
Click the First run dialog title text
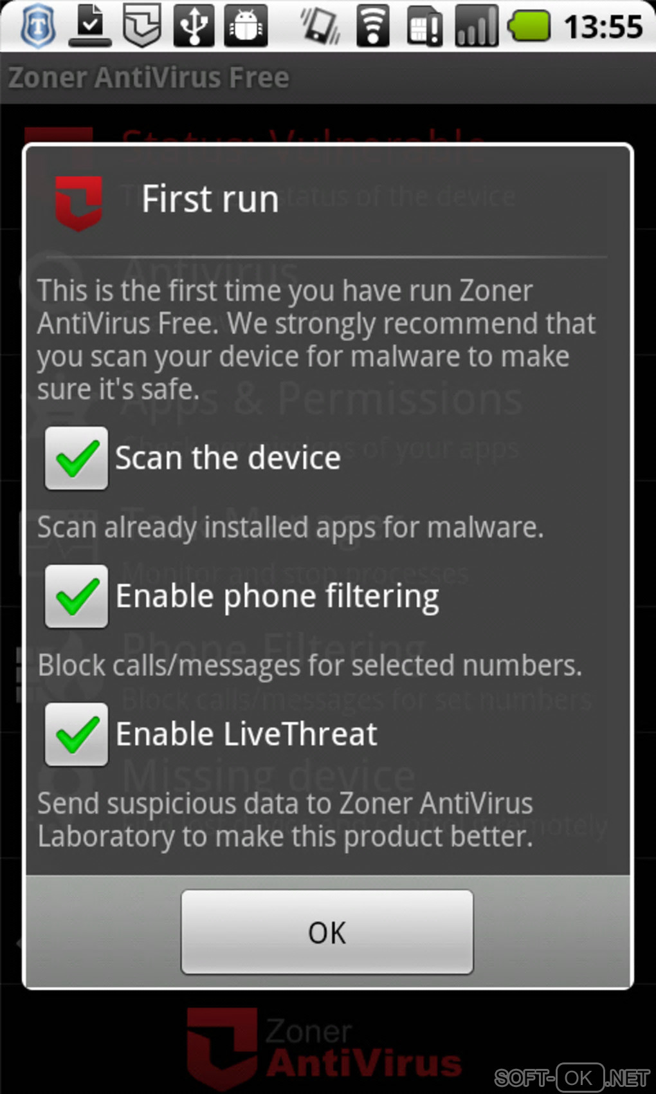pos(210,199)
